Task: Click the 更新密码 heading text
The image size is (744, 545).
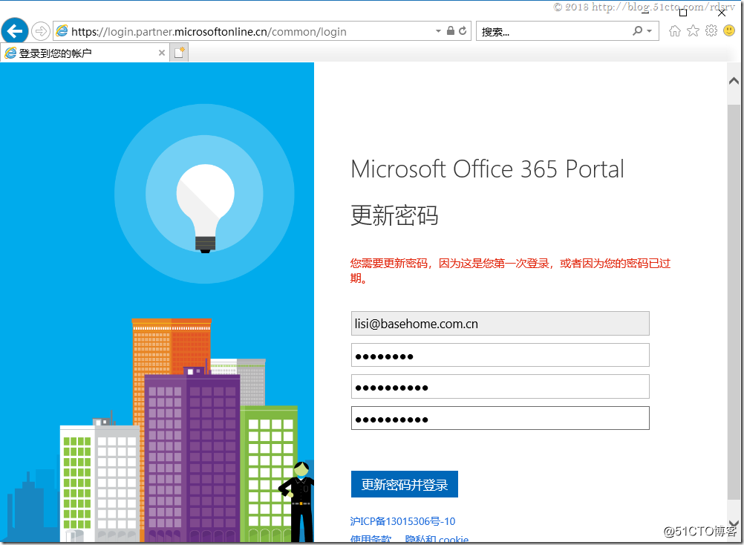Action: coord(394,215)
